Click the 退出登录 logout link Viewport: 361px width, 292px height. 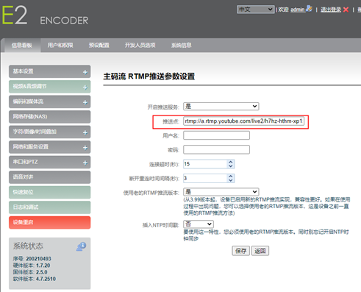pyautogui.click(x=331, y=10)
